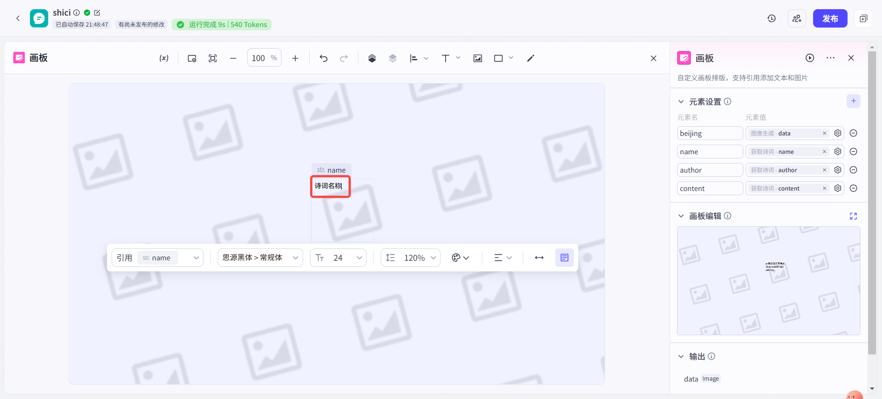
Task: Open font 思源黑体 > 常规体 dropdown
Action: [260, 258]
